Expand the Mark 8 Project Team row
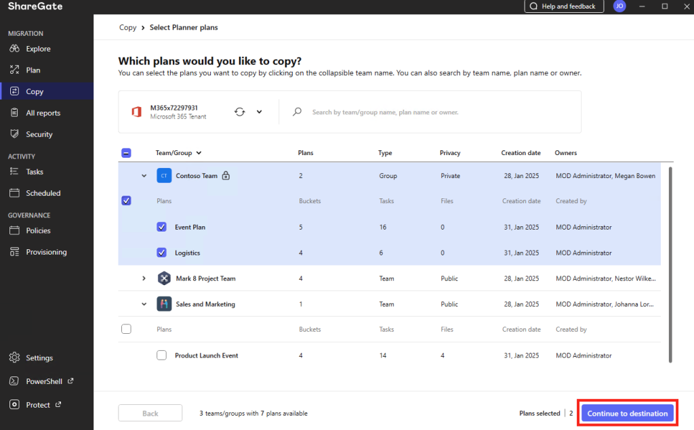694x430 pixels. 144,278
